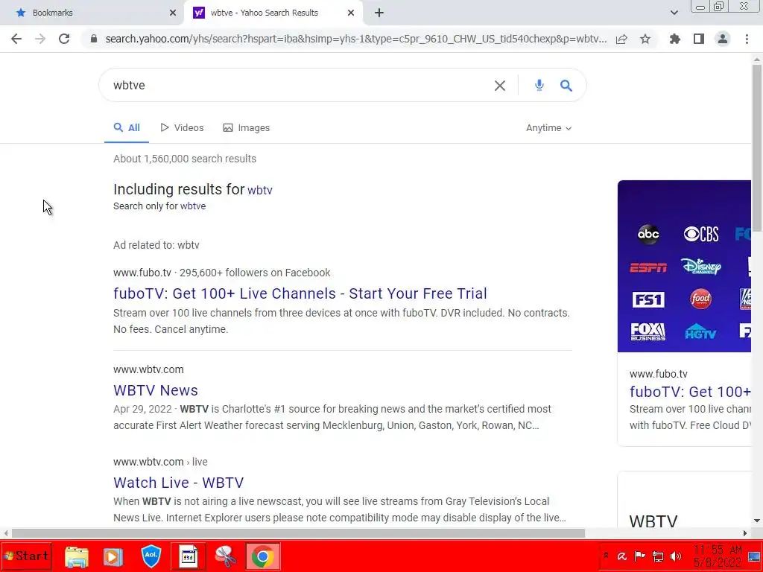The height and width of the screenshot is (572, 763).
Task: Share this page via address bar icon
Action: tap(621, 39)
